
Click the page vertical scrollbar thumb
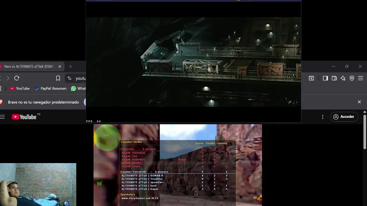click(x=365, y=132)
